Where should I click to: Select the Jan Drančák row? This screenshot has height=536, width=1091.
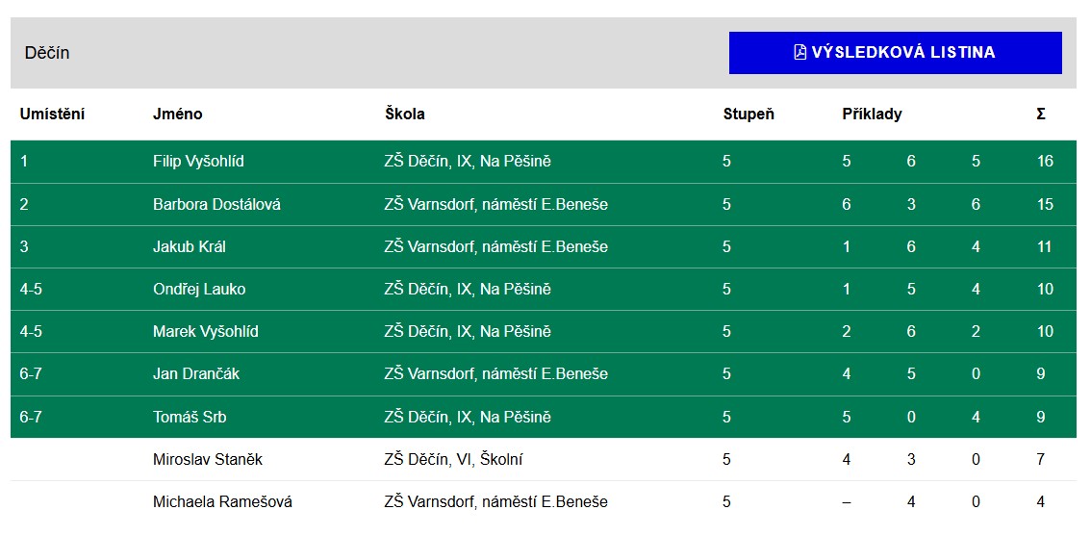click(x=196, y=373)
